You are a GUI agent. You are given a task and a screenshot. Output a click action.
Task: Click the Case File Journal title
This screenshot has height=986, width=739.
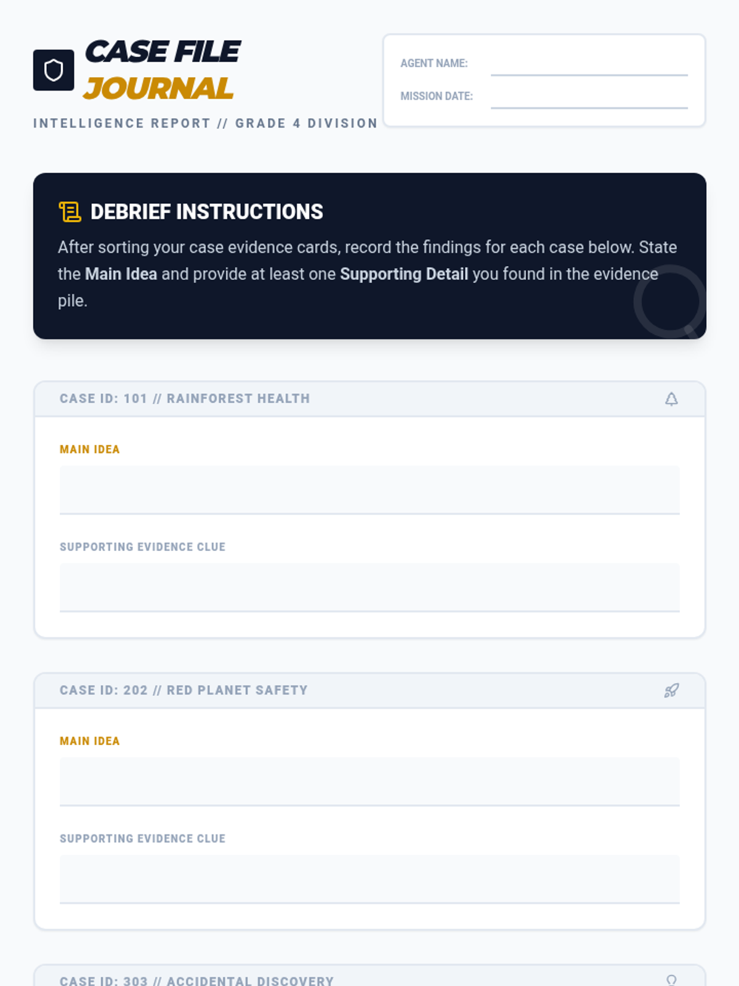tap(162, 70)
